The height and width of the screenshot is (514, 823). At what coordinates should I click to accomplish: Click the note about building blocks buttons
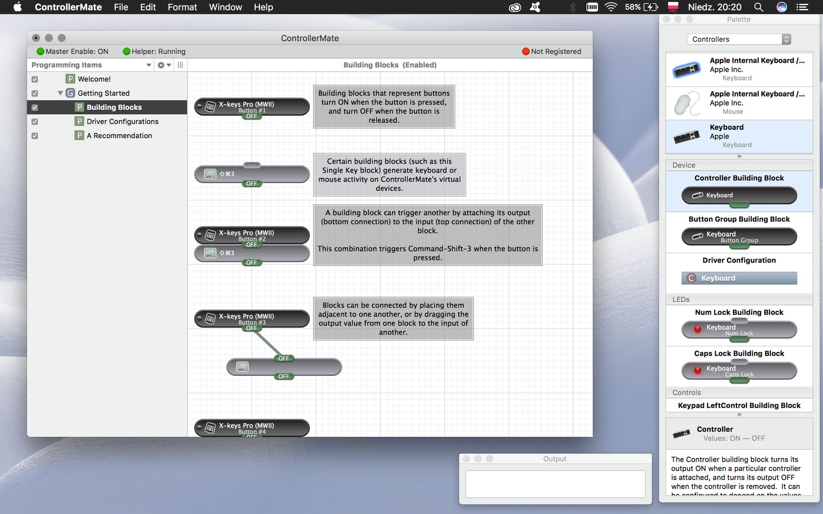384,107
